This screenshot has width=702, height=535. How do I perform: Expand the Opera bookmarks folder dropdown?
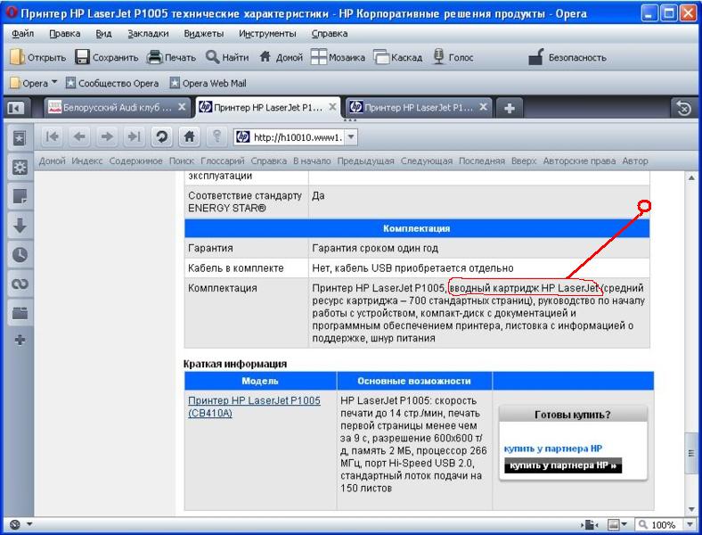point(54,83)
